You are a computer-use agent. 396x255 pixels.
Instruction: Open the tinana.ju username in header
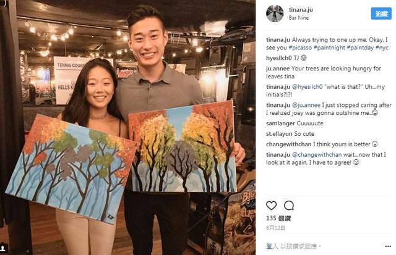point(301,10)
